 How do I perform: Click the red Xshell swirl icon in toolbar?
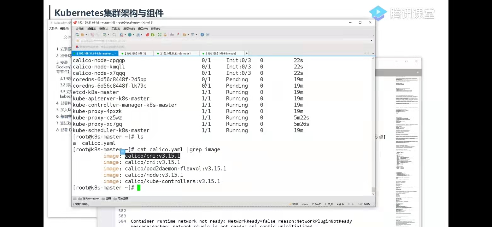point(147,35)
